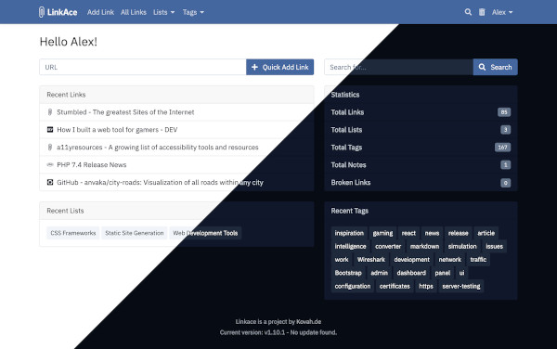Focus the URL input field
Viewport: 557px width, 349px height.
tap(143, 67)
